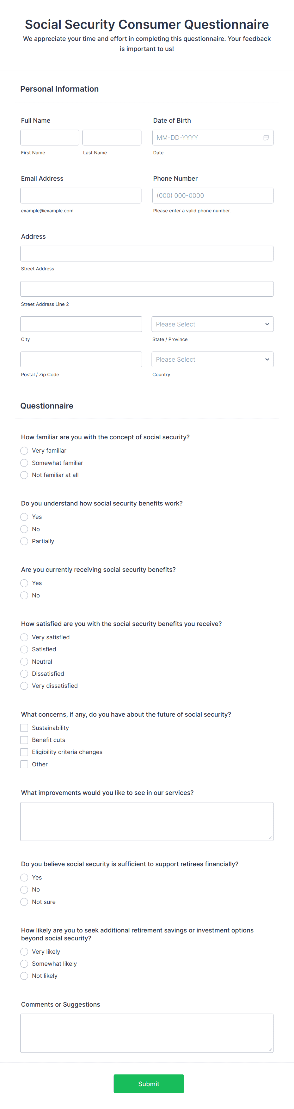Screen dimensions: 294x1109
Task: Select "Not sure" about retiree support
Action: click(x=24, y=901)
